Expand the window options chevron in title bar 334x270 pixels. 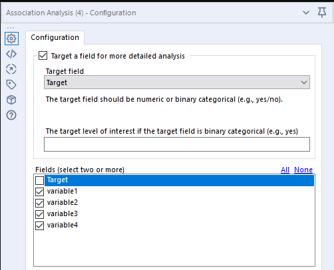[306, 13]
